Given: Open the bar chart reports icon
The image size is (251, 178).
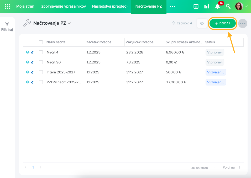Looking at the screenshot, I should coord(207,7).
